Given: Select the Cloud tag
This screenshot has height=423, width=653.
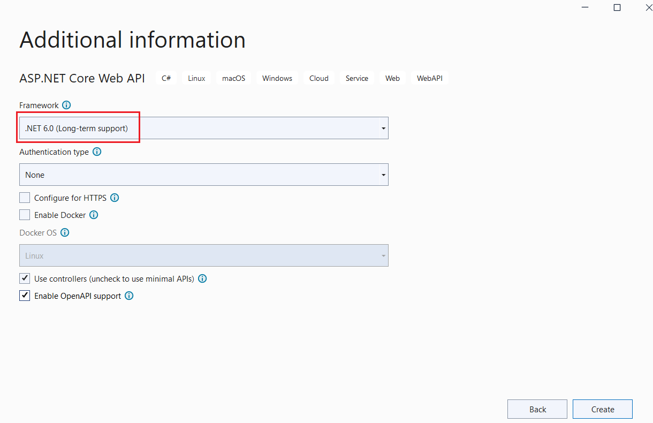Looking at the screenshot, I should click(x=318, y=78).
